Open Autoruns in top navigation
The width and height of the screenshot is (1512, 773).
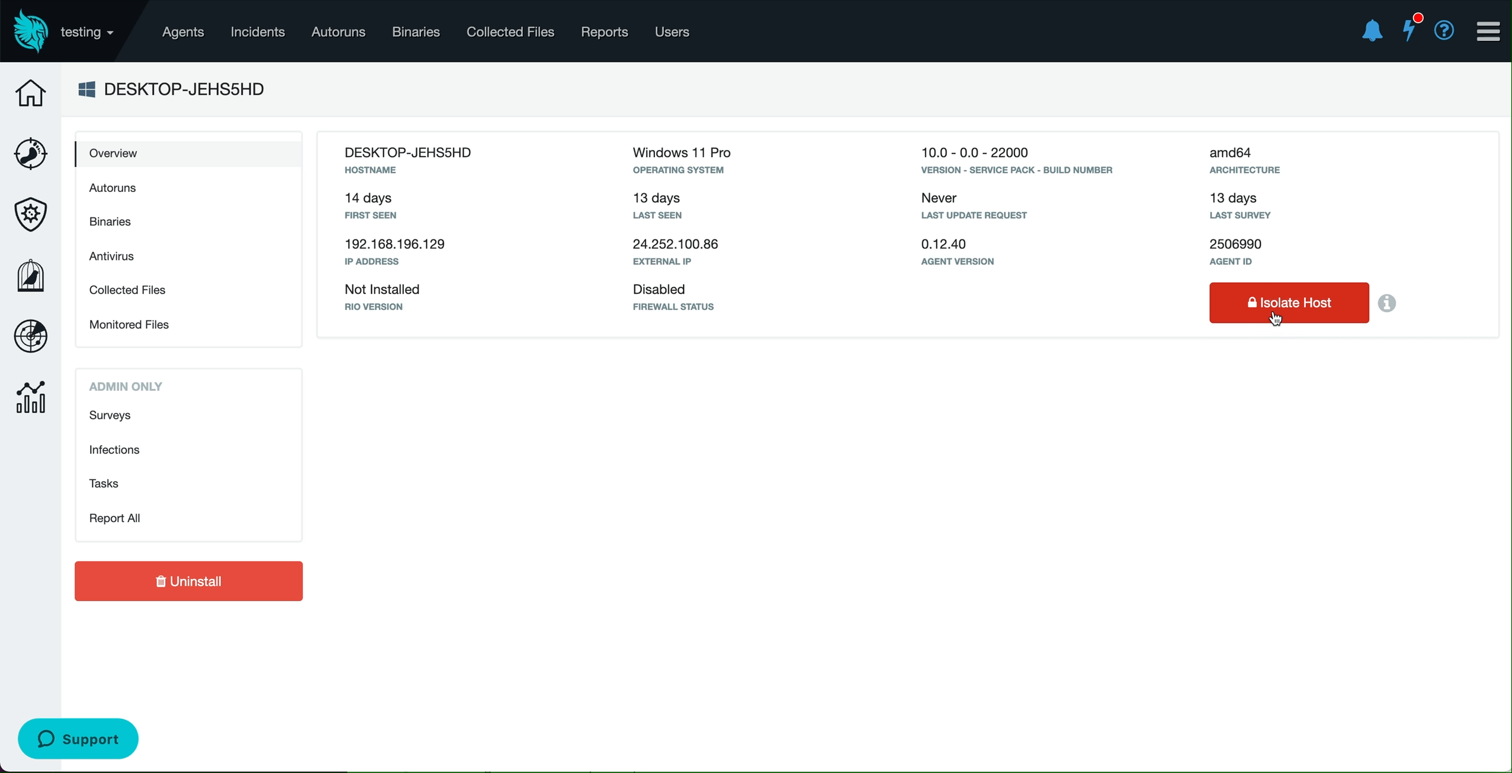(338, 32)
